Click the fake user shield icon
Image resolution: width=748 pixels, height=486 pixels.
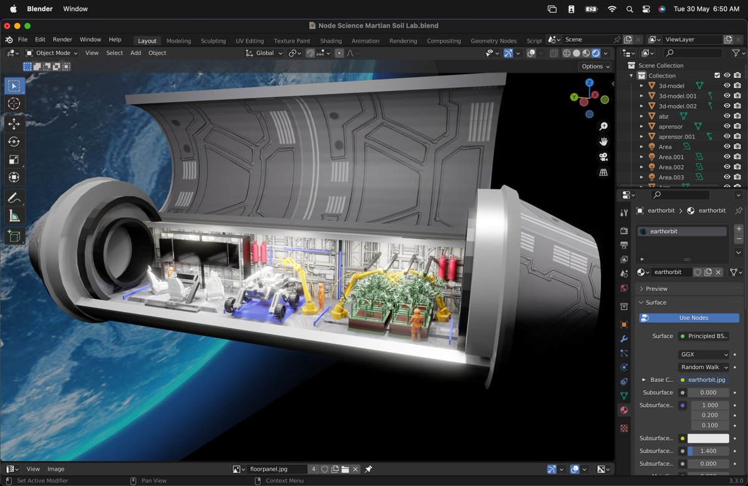point(698,272)
